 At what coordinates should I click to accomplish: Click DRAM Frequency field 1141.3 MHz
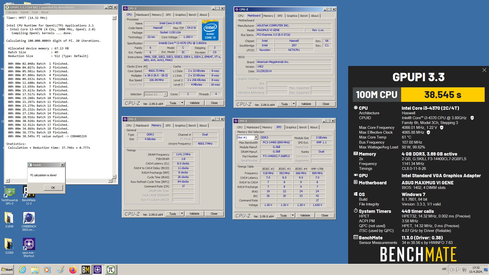[183, 154]
